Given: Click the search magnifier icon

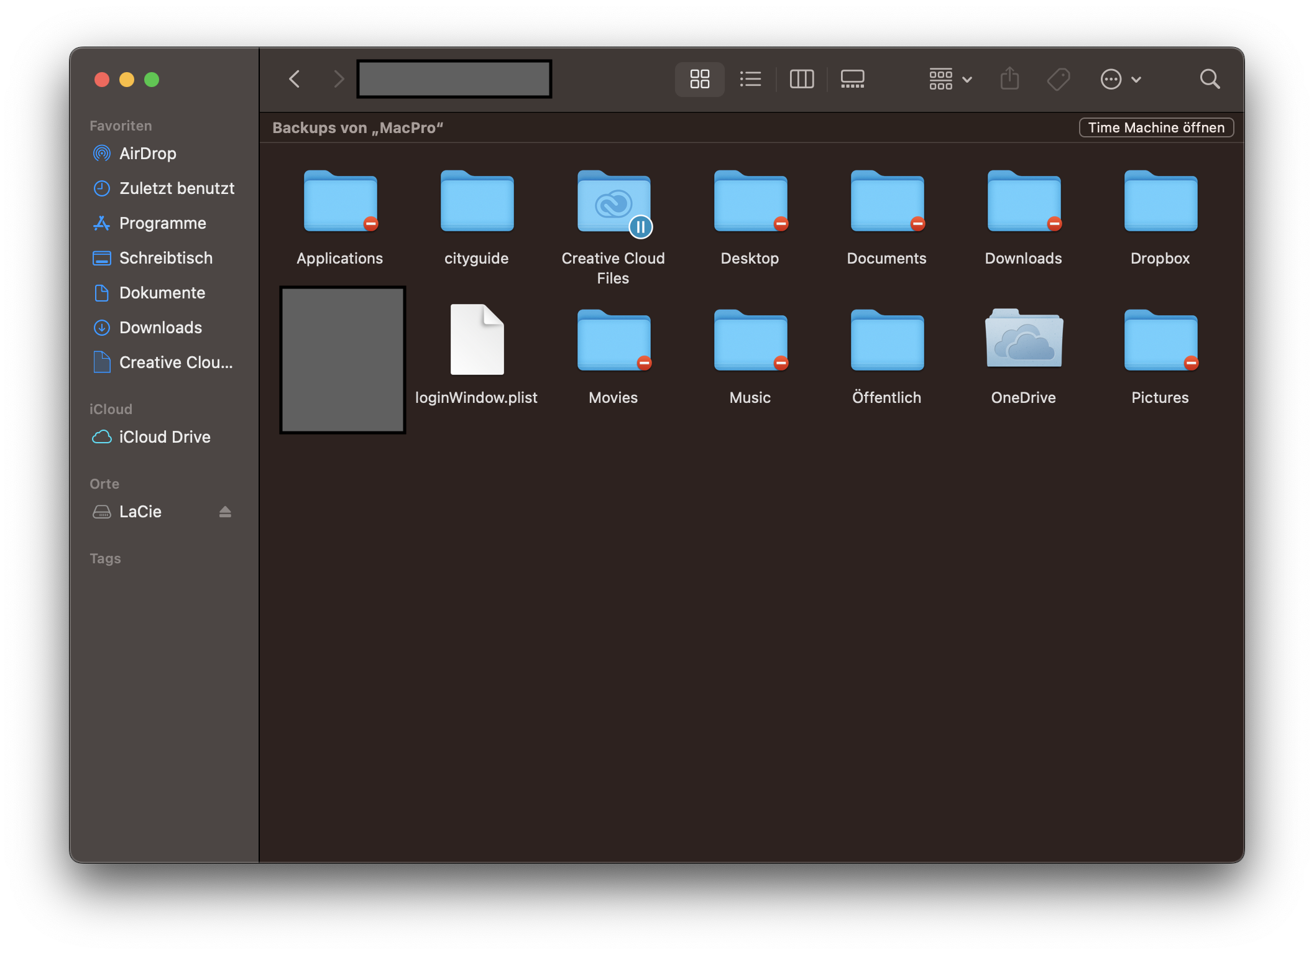Looking at the screenshot, I should (x=1209, y=79).
